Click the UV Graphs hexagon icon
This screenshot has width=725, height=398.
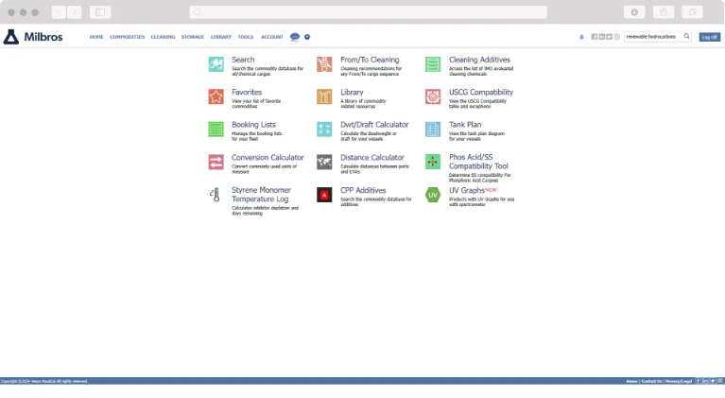[x=433, y=195]
